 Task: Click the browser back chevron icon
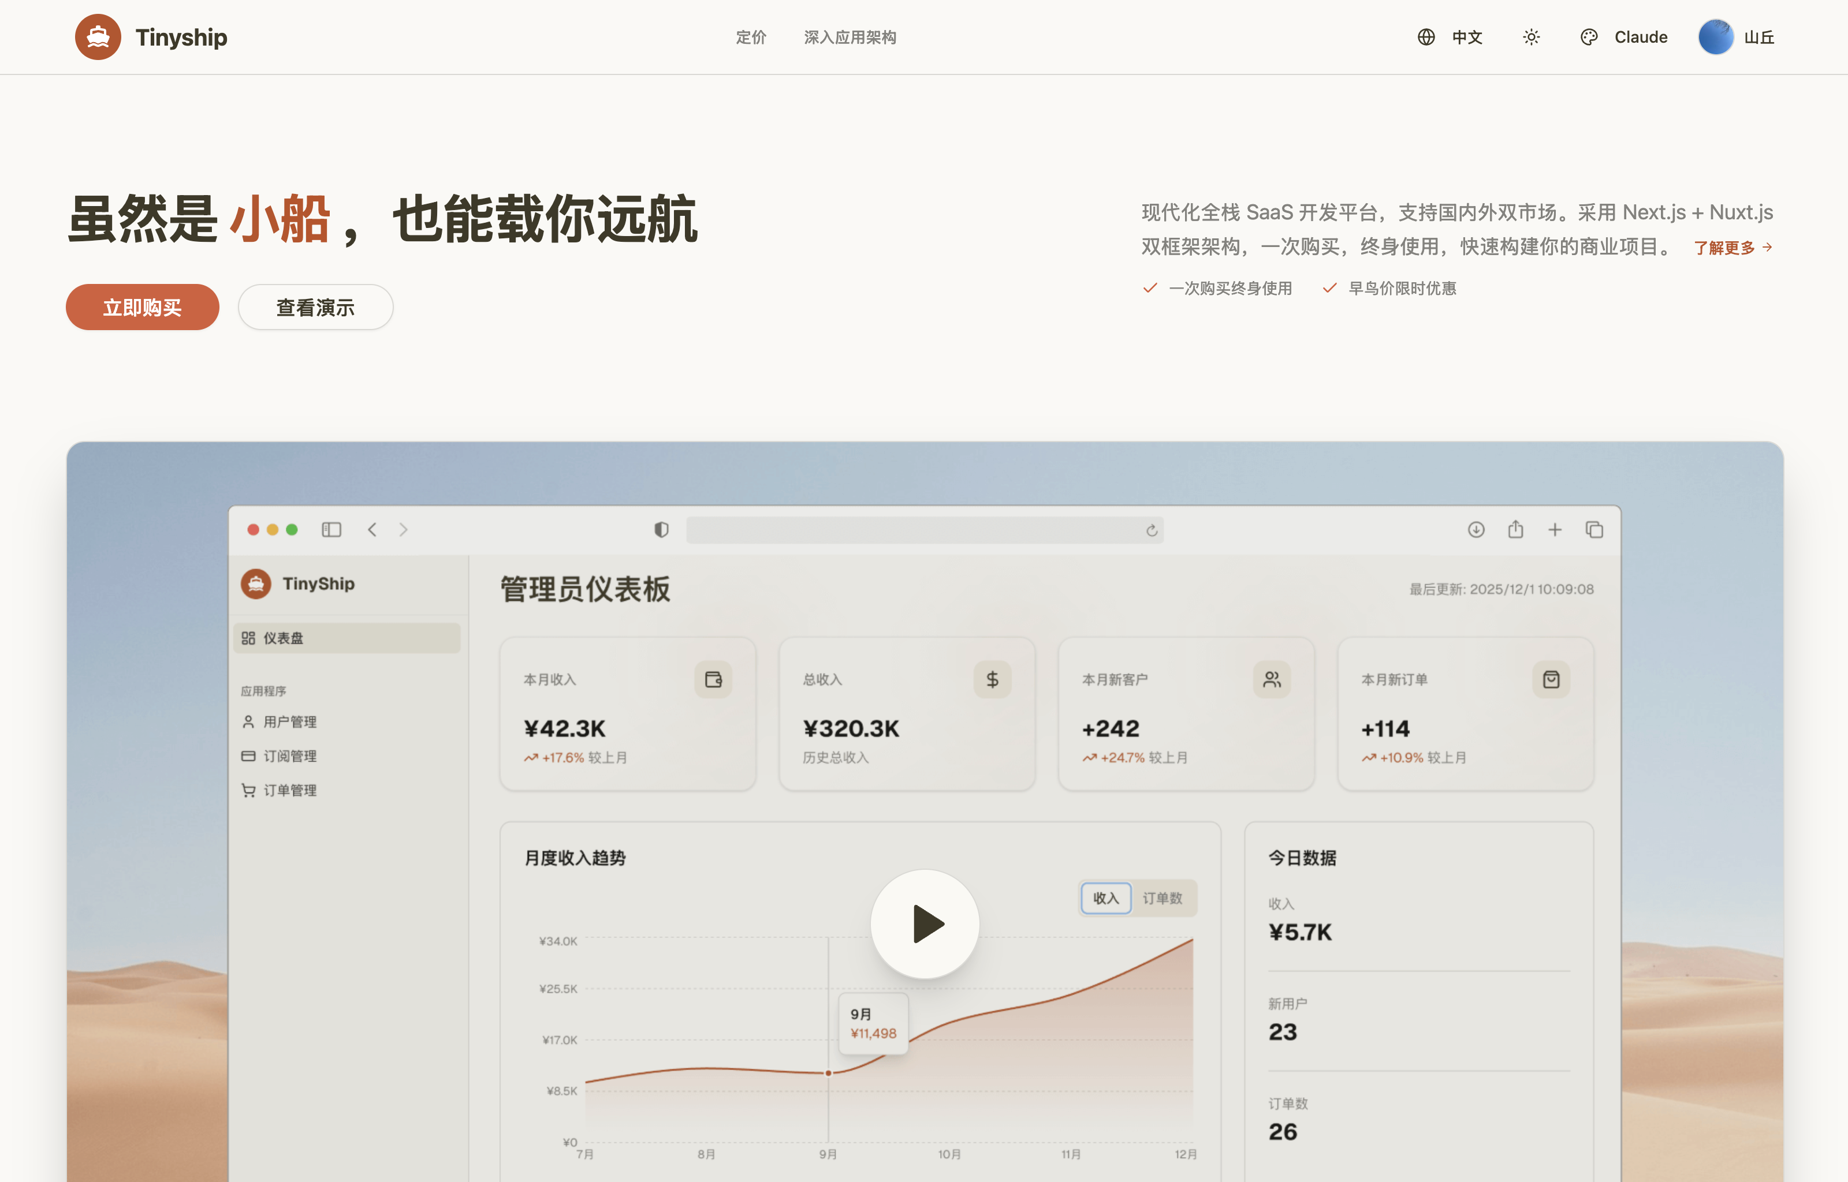[372, 530]
